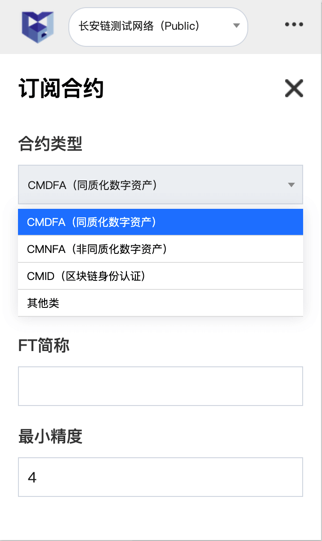Image resolution: width=322 pixels, height=541 pixels.
Task: Click the 最小精度 field label
Action: click(x=50, y=437)
